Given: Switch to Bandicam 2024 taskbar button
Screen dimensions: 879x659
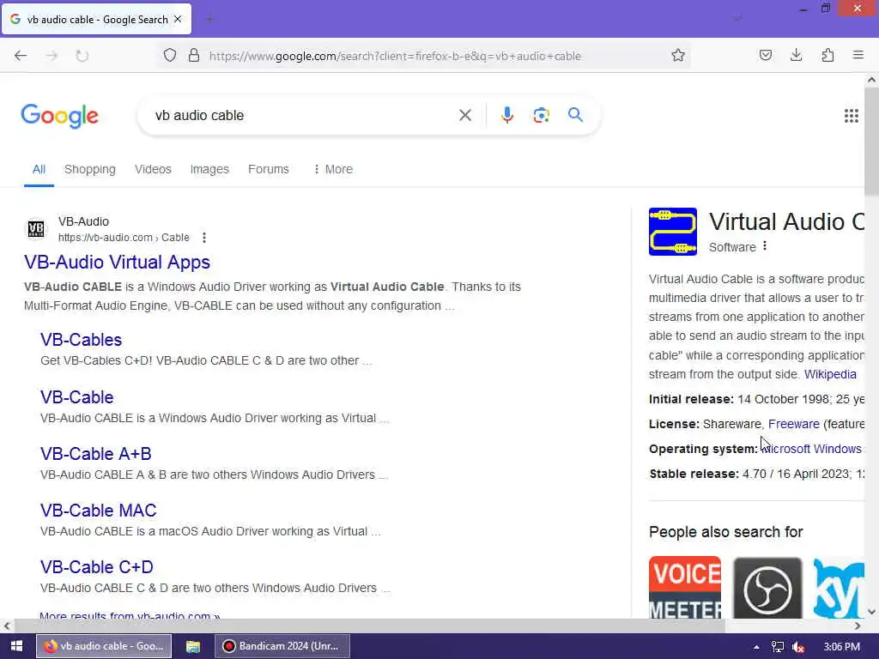Looking at the screenshot, I should coord(282,646).
